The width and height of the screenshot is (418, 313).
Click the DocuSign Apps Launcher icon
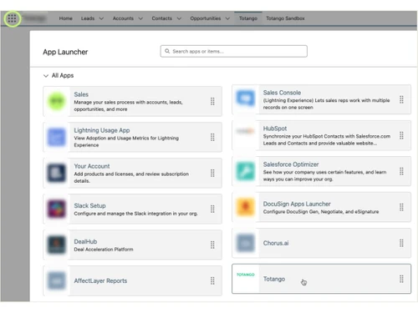click(246, 207)
